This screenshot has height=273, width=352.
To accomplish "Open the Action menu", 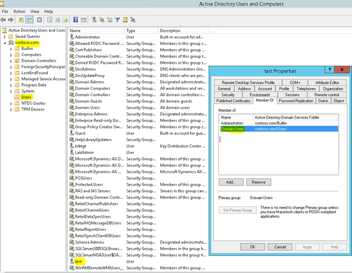I will tap(19, 11).
